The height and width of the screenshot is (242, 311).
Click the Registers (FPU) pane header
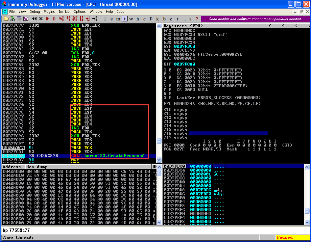tap(236, 26)
